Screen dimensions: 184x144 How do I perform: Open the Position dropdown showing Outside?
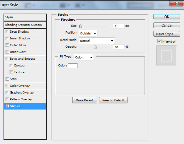pyautogui.click(x=88, y=33)
